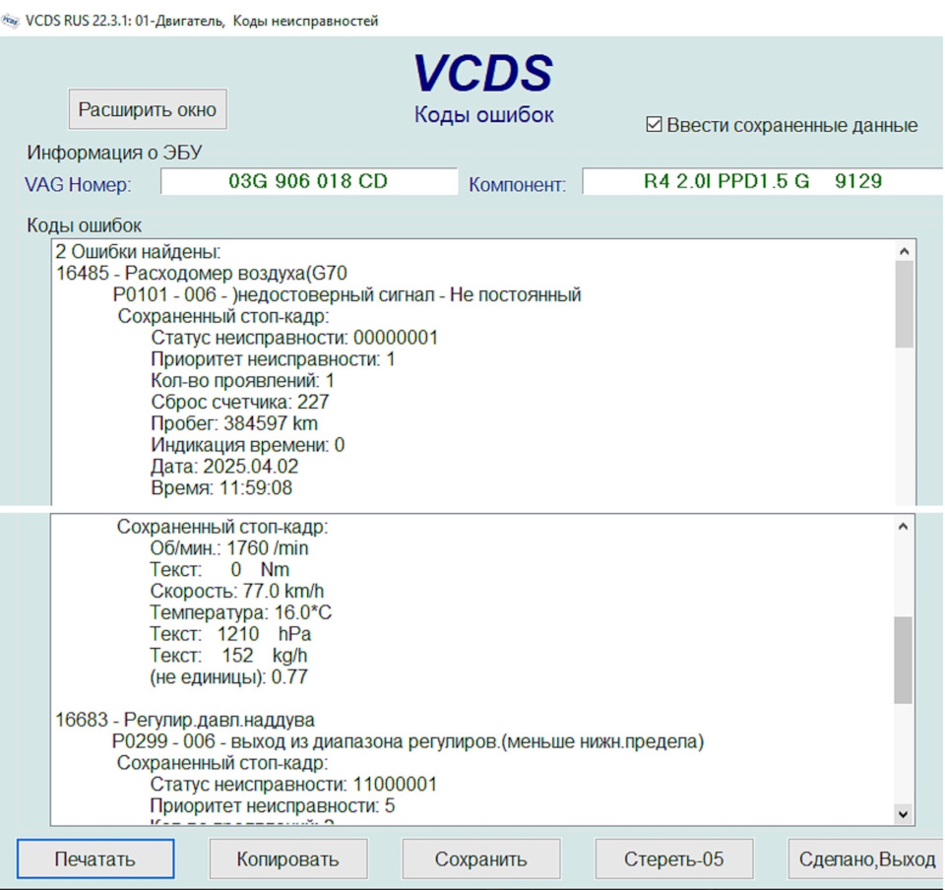Click Стереть-05 button
The height and width of the screenshot is (890, 945).
[673, 858]
